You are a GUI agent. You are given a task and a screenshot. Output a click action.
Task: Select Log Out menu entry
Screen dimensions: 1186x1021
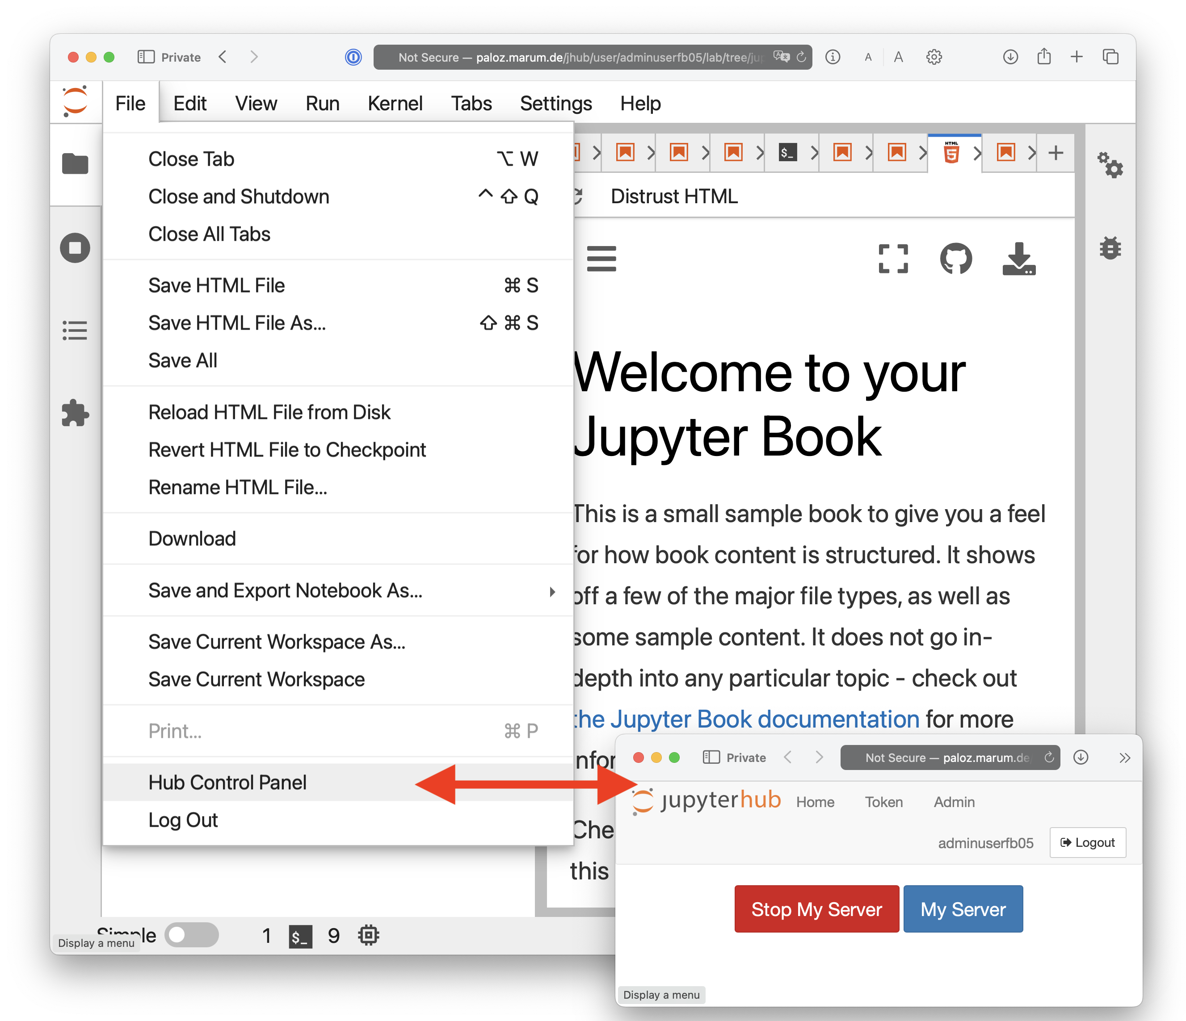click(x=338, y=820)
